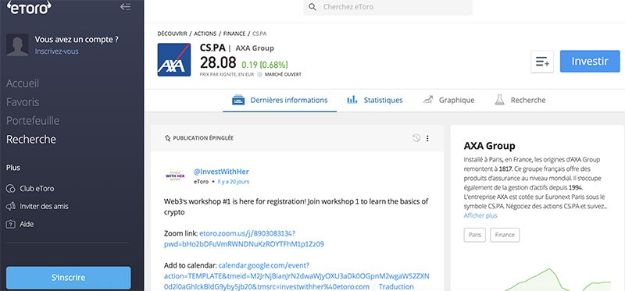This screenshot has height=291, width=625.
Task: Click the Il y a 20 jours timestamp
Action: pos(234,182)
